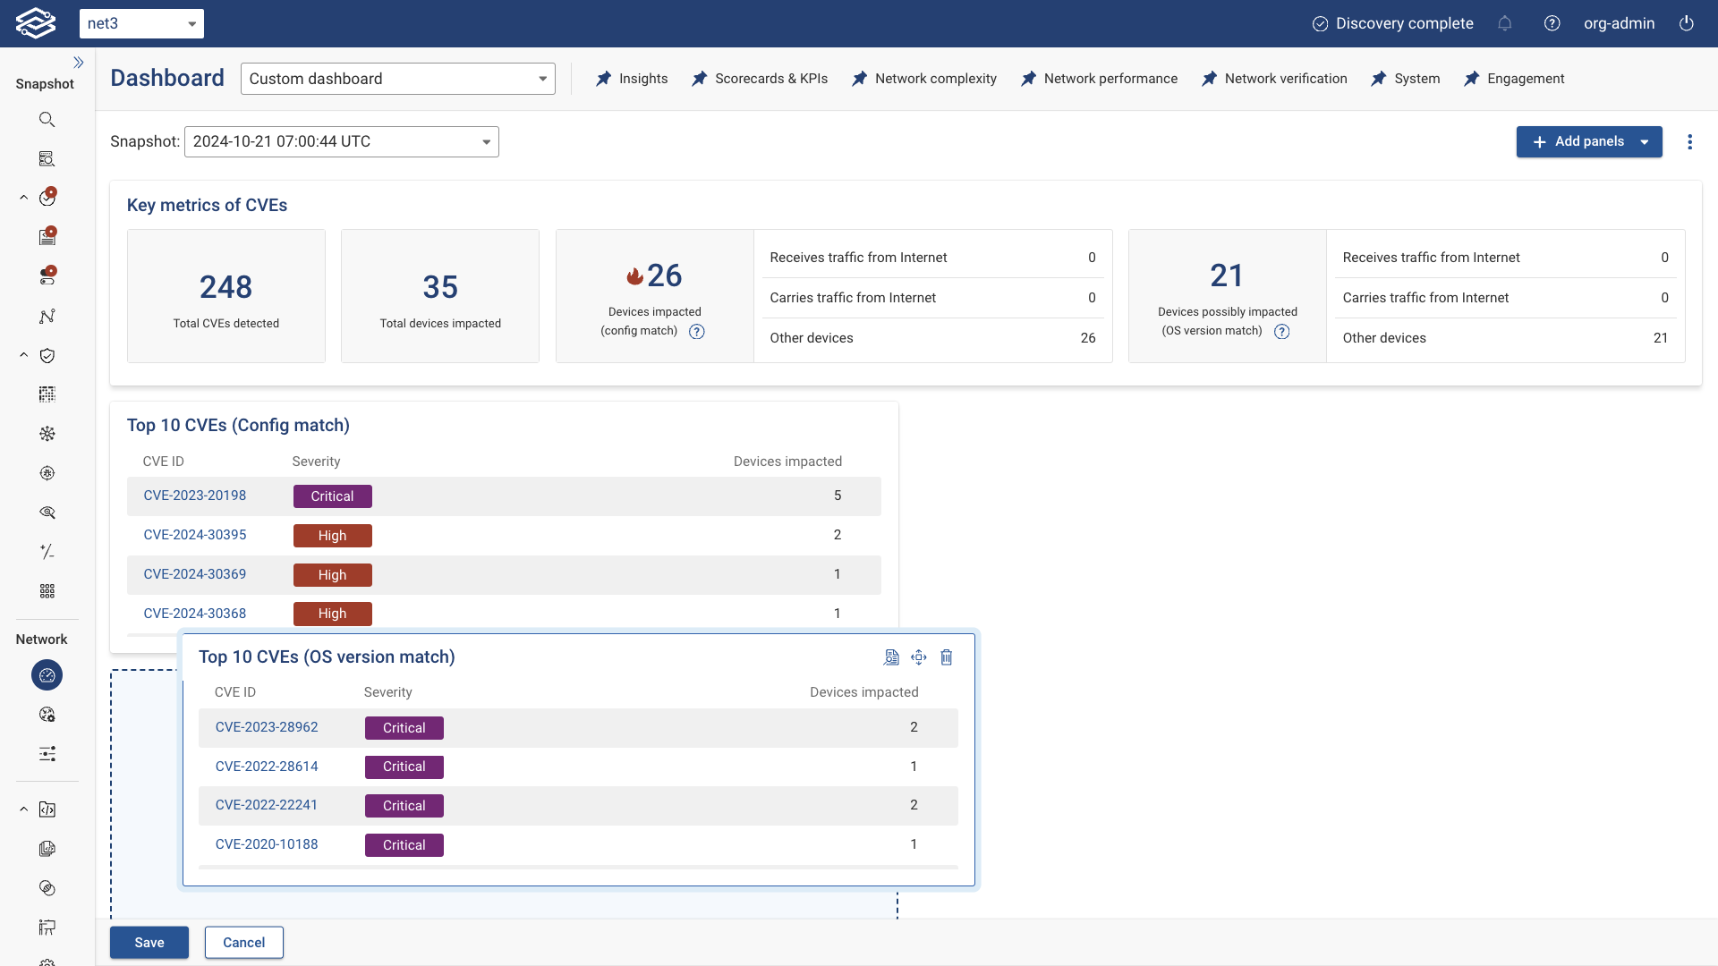Open the Custom dashboard selector
This screenshot has width=1718, height=966.
click(x=397, y=79)
